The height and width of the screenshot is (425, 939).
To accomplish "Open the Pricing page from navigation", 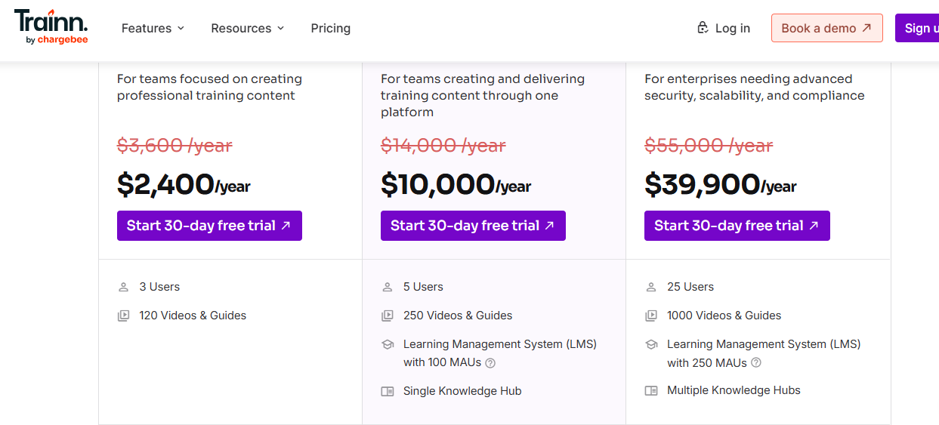I will coord(331,28).
